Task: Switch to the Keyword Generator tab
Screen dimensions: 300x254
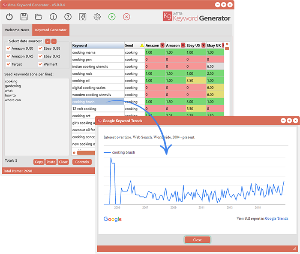Action: click(x=51, y=30)
